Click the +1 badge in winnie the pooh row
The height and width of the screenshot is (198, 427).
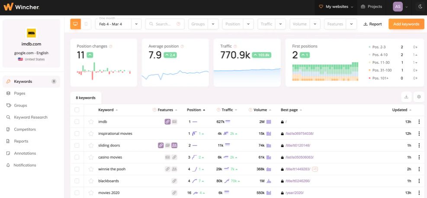(315, 169)
